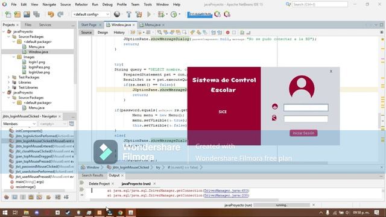The width and height of the screenshot is (386, 217).
Task: Toggle show fields filter in Navigator bottom
Action: pos(14,197)
